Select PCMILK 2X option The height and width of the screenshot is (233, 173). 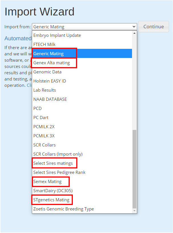tap(82, 126)
